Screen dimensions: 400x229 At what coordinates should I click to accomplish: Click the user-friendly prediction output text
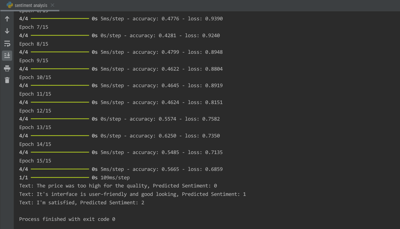click(x=132, y=194)
